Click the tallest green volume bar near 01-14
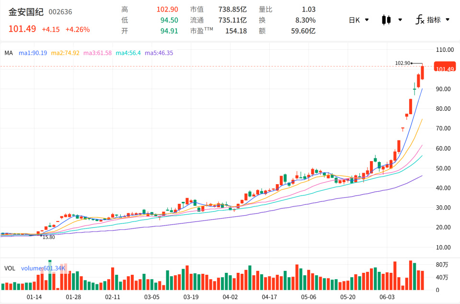Screen dimensions: 460x304 50,275
